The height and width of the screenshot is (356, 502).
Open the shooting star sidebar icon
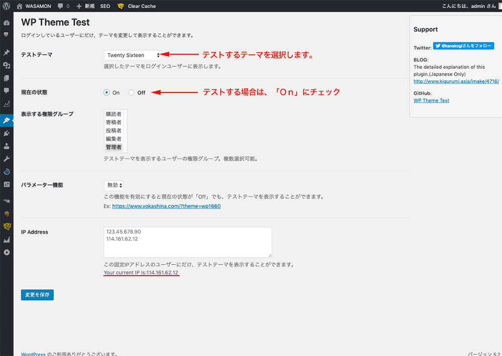(x=7, y=201)
